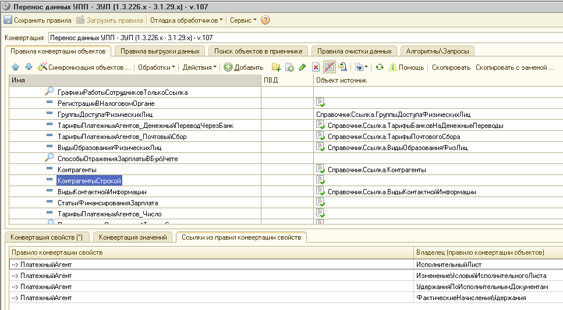Switch to Правила выгрузки данных tab

coord(160,51)
